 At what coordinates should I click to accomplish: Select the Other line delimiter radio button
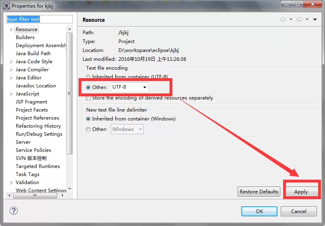point(88,129)
